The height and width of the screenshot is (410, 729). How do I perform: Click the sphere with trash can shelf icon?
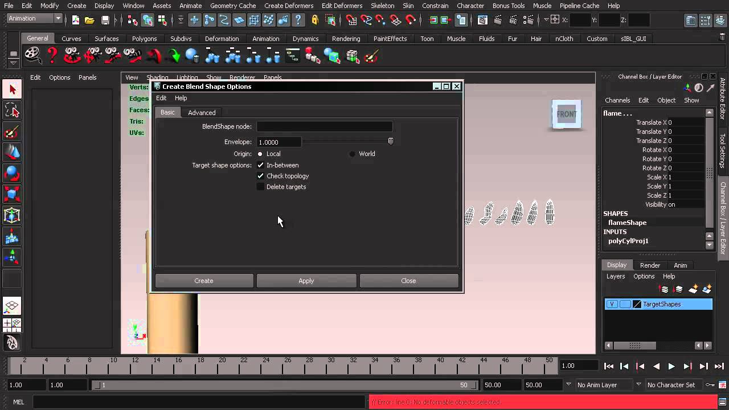[193, 56]
